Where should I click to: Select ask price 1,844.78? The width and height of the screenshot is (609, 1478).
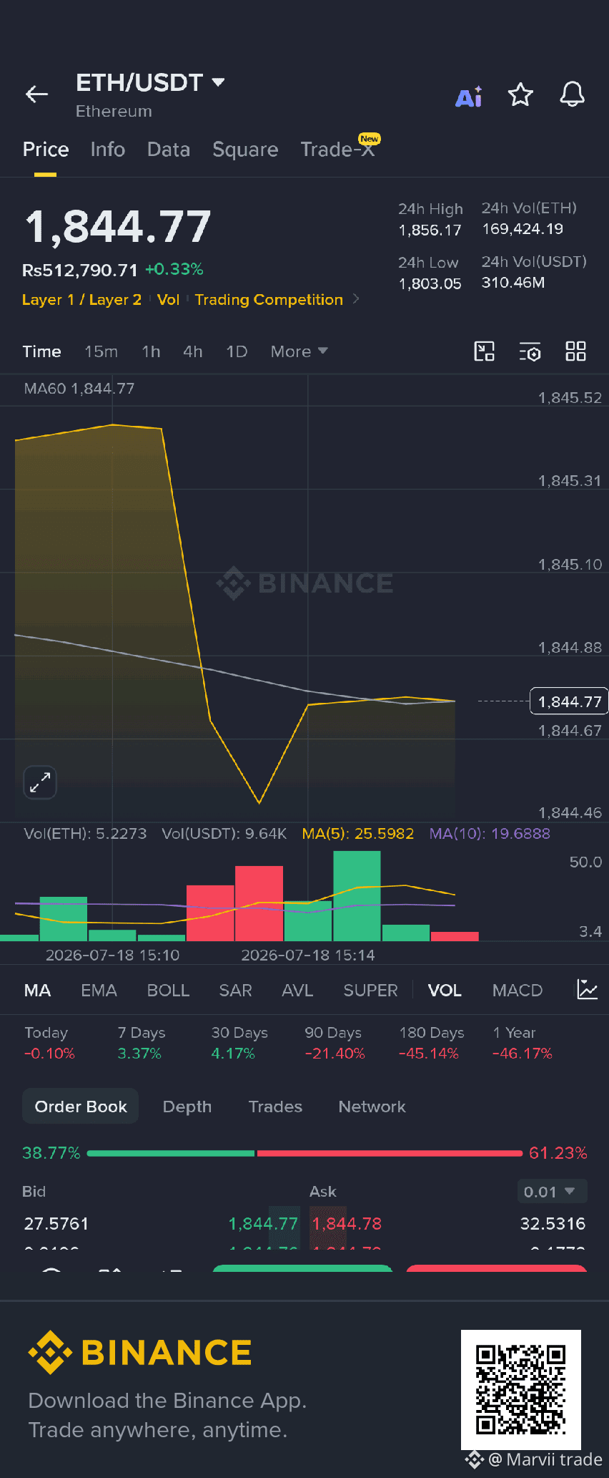(x=347, y=1223)
